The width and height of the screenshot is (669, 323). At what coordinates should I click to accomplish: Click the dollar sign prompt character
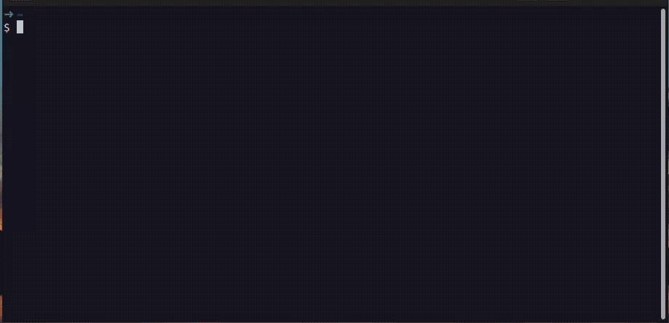[x=7, y=28]
